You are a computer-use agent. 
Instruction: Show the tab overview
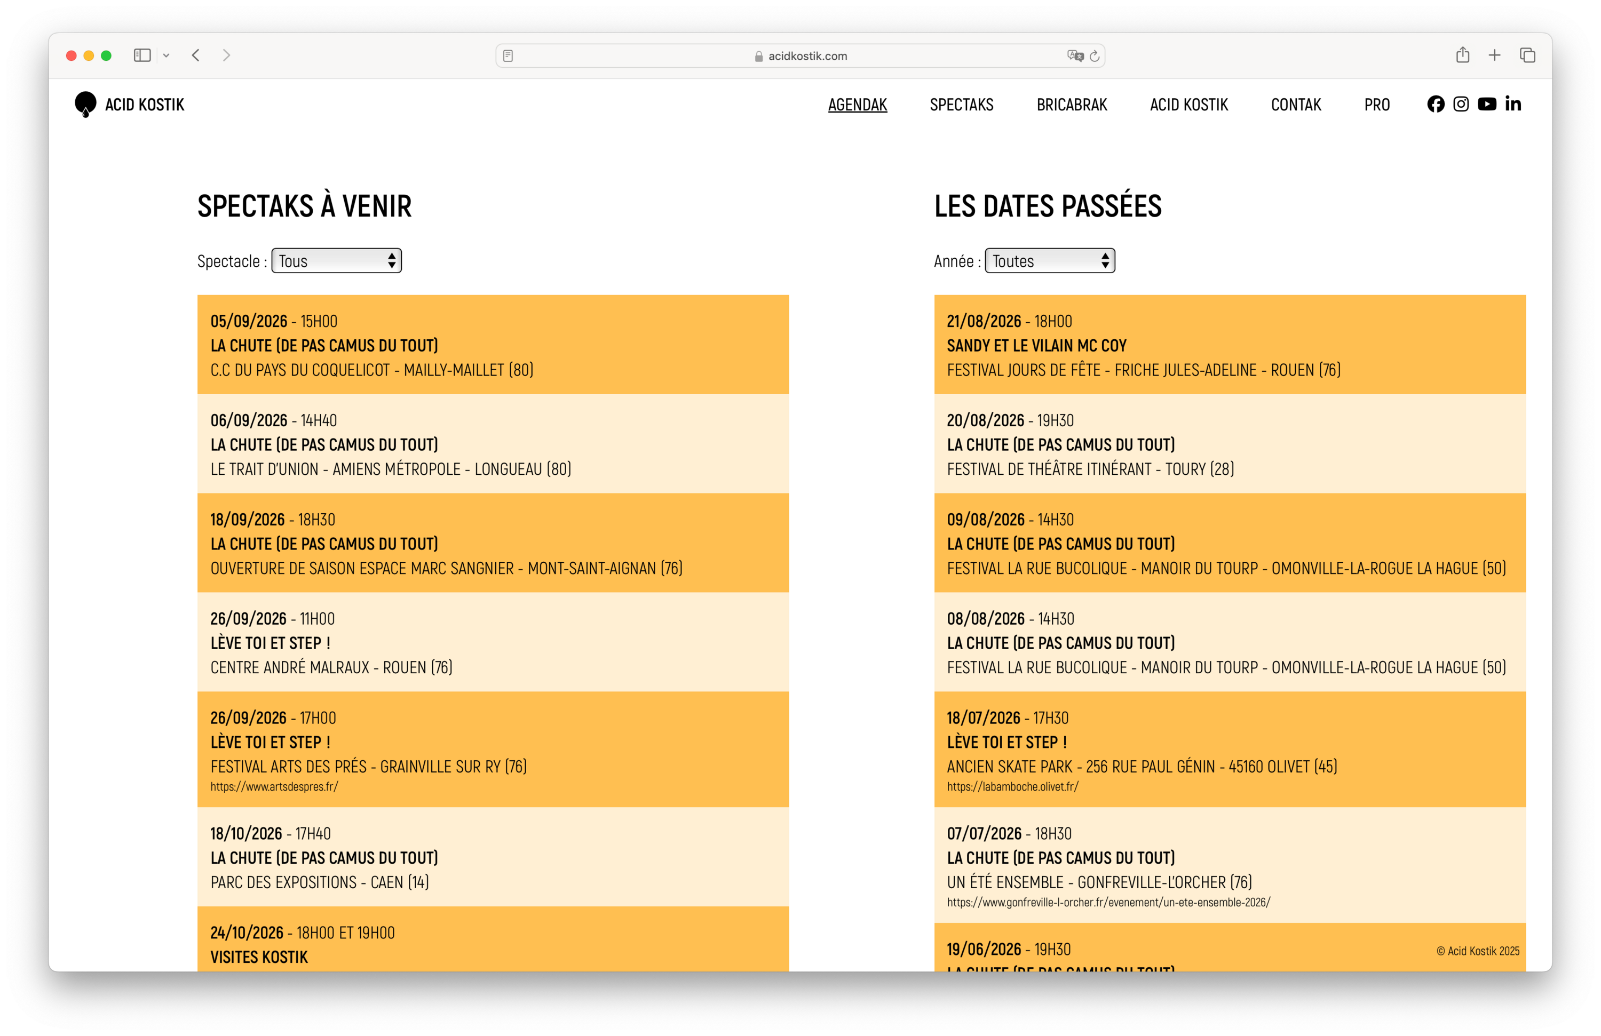coord(1528,56)
